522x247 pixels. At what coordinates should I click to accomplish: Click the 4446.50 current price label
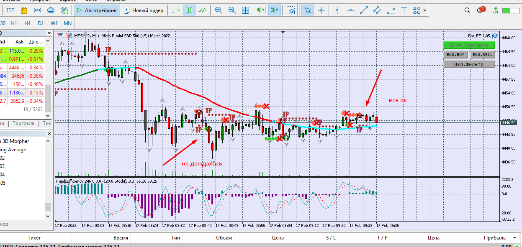[x=508, y=122]
